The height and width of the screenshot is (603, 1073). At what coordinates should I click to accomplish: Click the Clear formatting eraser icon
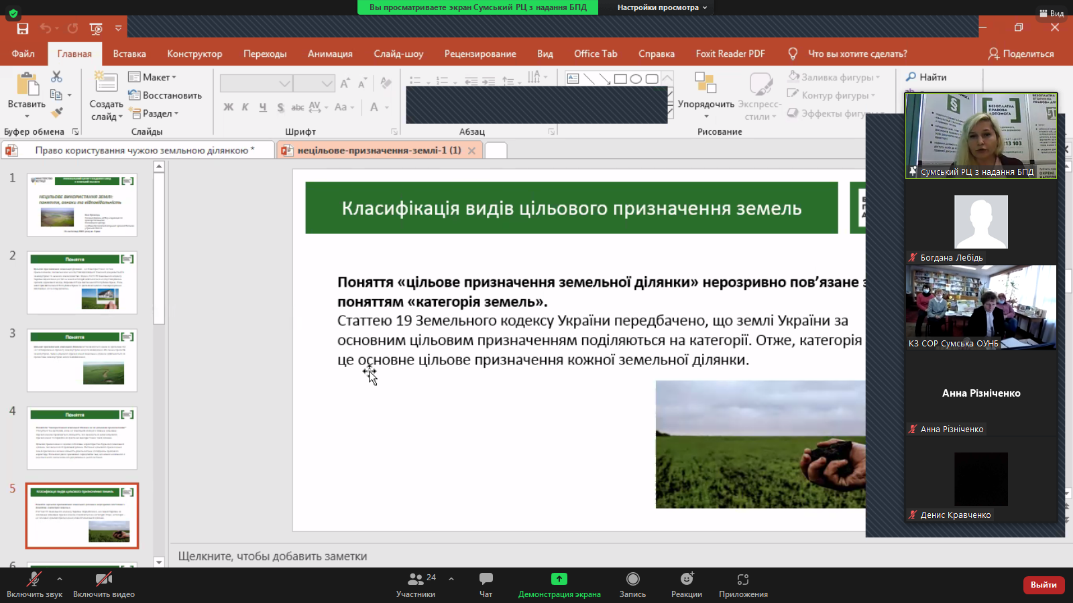pyautogui.click(x=386, y=83)
